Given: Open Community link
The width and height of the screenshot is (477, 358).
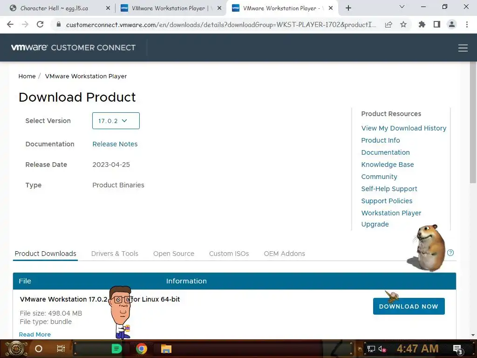Looking at the screenshot, I should point(379,177).
